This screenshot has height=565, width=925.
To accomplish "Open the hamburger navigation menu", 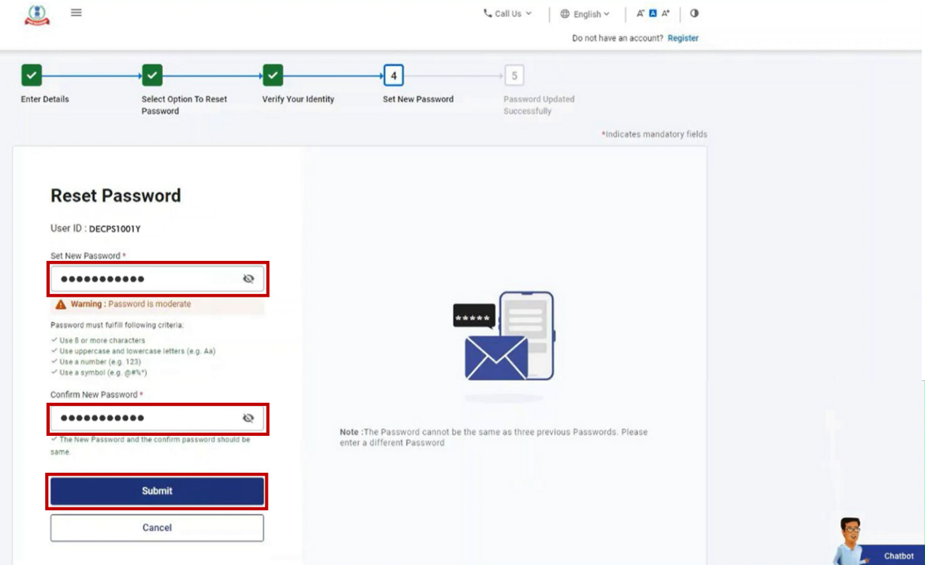I will pyautogui.click(x=78, y=14).
